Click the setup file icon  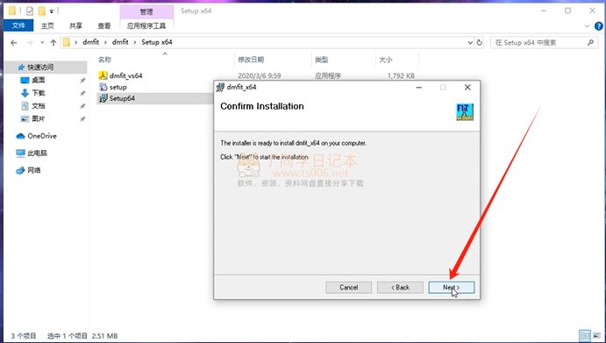click(103, 87)
